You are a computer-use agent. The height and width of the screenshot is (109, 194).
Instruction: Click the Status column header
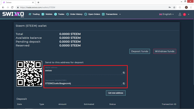pos(112,104)
